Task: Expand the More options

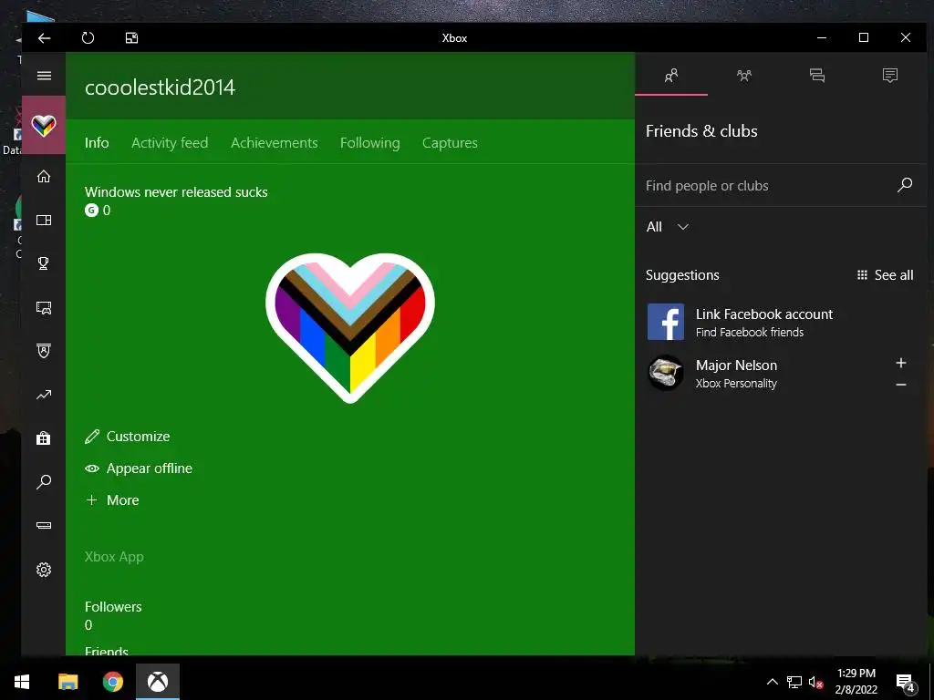Action: click(x=112, y=500)
